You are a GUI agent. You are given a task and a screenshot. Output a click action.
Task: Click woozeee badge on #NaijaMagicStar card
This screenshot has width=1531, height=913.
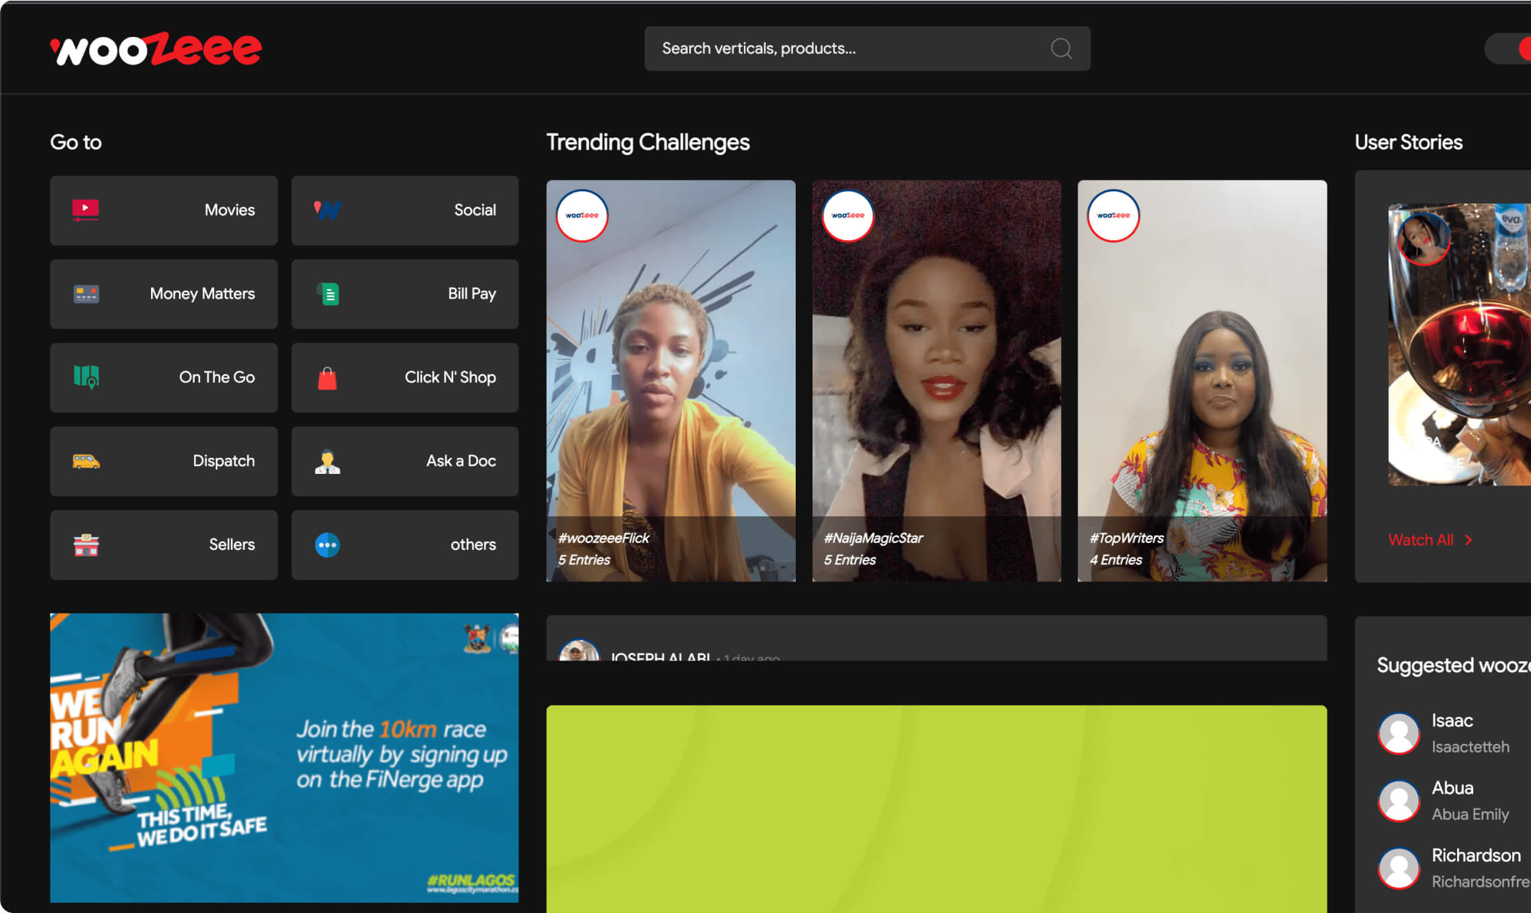(847, 215)
